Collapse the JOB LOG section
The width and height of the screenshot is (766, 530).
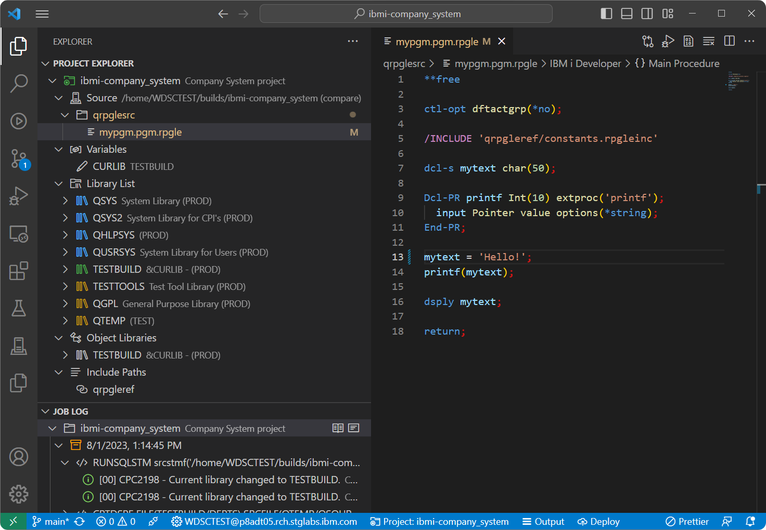[45, 411]
